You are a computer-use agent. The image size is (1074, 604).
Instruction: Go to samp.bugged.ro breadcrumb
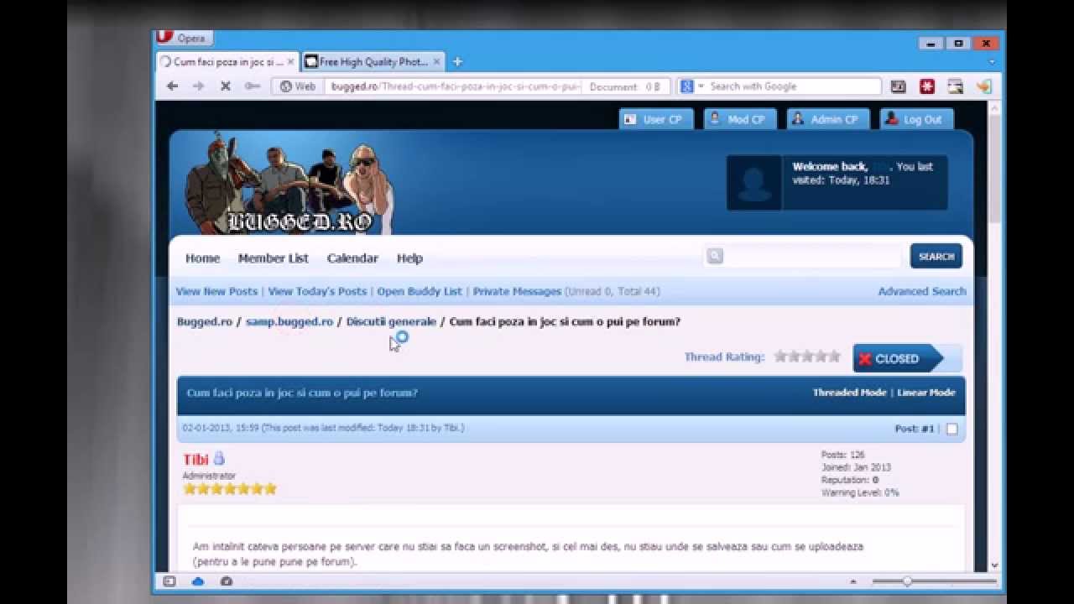(289, 321)
